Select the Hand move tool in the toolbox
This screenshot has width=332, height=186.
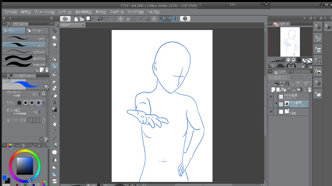point(54,124)
